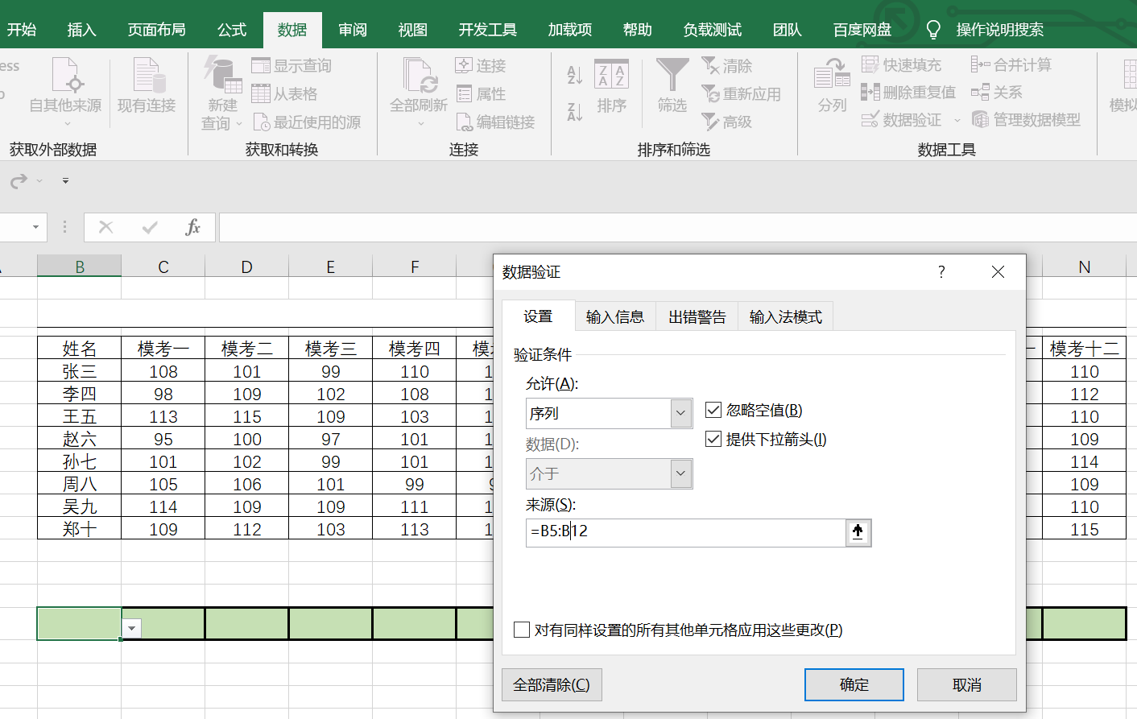Open 最近使用的源 recent sources
Viewport: 1137px width, 719px height.
click(307, 122)
